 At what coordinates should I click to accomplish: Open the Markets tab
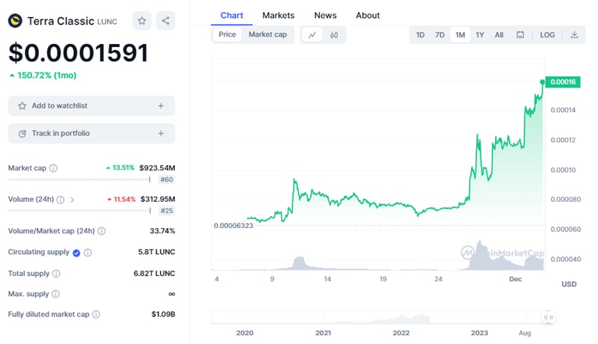coord(278,15)
